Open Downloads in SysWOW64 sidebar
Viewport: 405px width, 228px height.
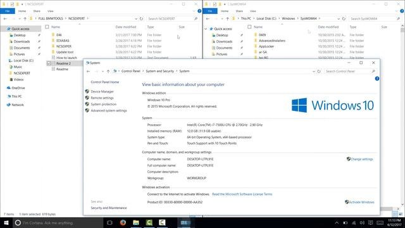pyautogui.click(x=224, y=42)
